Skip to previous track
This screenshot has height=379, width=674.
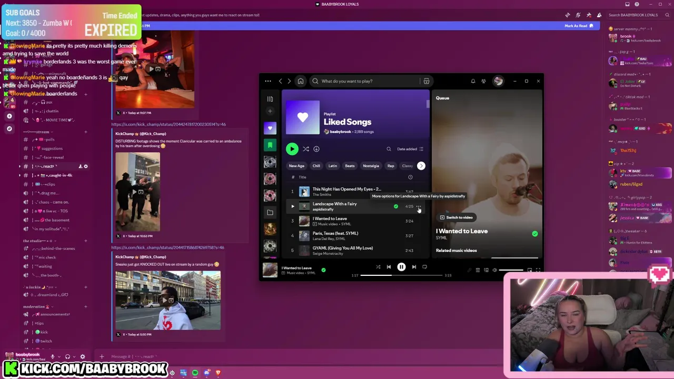point(389,267)
